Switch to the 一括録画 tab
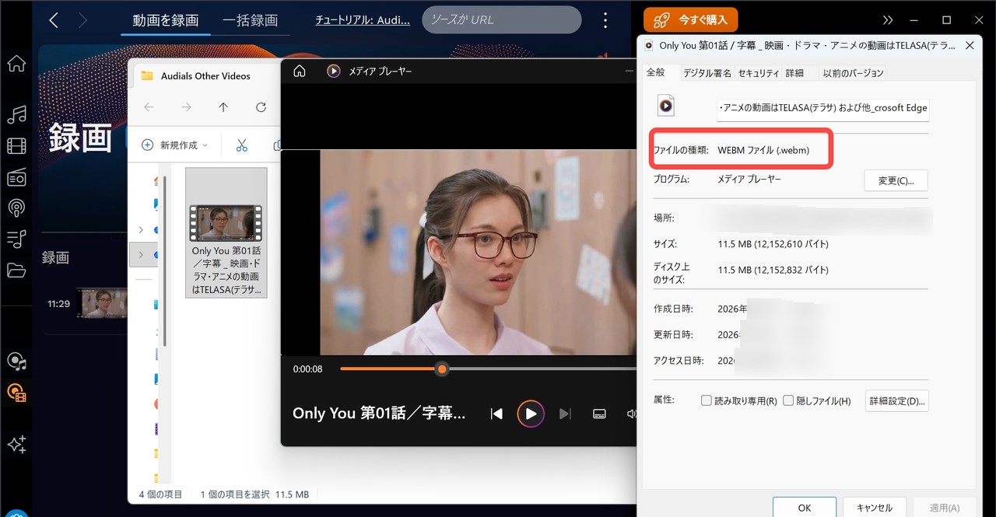 tap(250, 20)
